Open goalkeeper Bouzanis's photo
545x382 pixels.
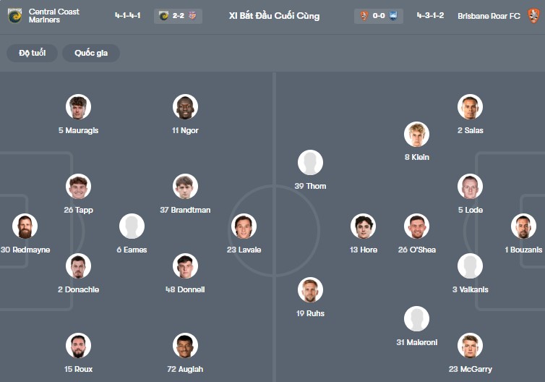[523, 226]
